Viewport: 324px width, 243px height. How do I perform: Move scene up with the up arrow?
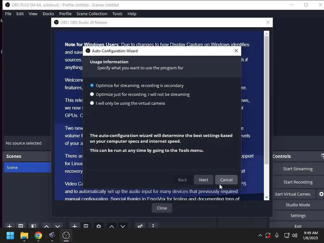pyautogui.click(x=47, y=226)
